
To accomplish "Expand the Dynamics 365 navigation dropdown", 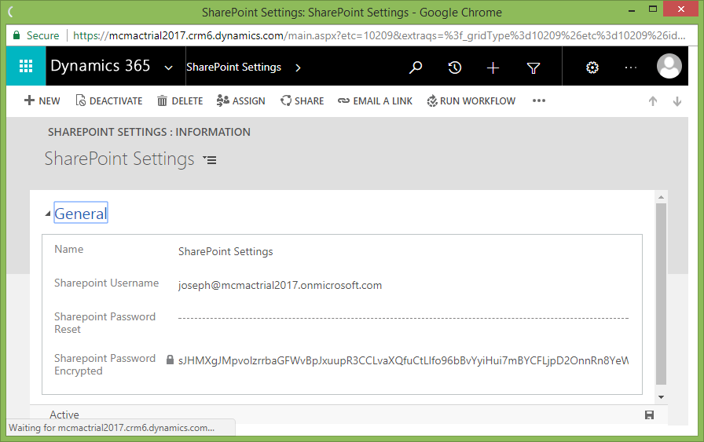I will point(168,68).
